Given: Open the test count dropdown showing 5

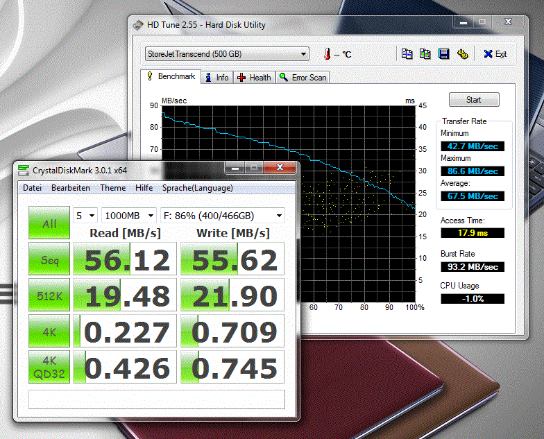Looking at the screenshot, I should [85, 216].
